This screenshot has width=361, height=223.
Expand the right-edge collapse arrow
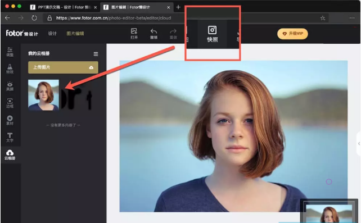pyautogui.click(x=359, y=144)
